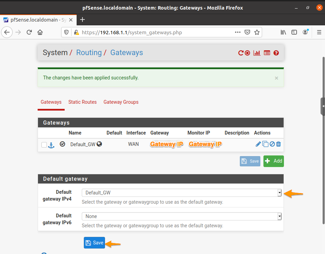View the system log icon in header
Image resolution: width=325 pixels, height=254 pixels.
pyautogui.click(x=266, y=53)
